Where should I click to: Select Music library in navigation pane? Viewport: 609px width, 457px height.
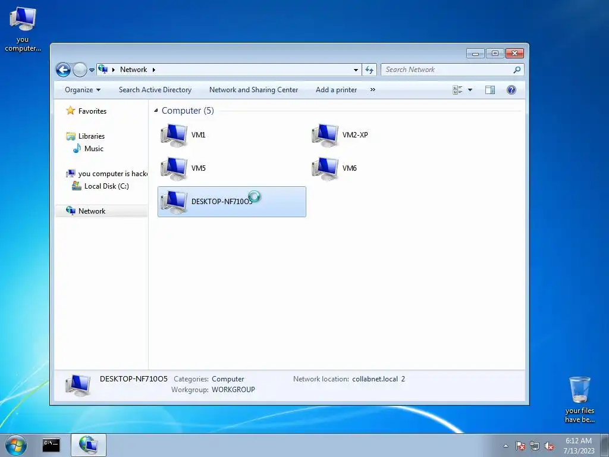click(94, 148)
